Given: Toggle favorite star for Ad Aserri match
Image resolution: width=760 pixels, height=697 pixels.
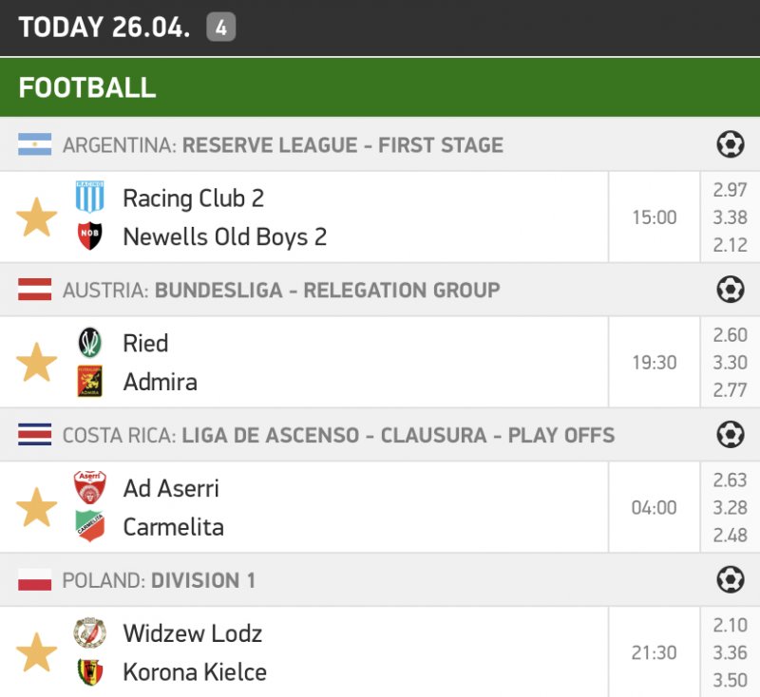Looking at the screenshot, I should click(x=37, y=508).
